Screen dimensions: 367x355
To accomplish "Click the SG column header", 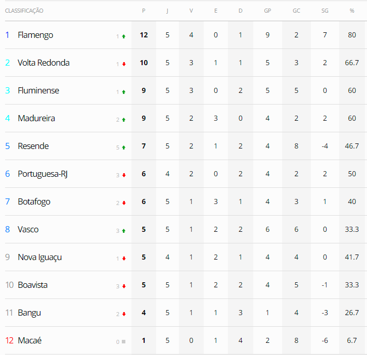I will click(x=325, y=11).
